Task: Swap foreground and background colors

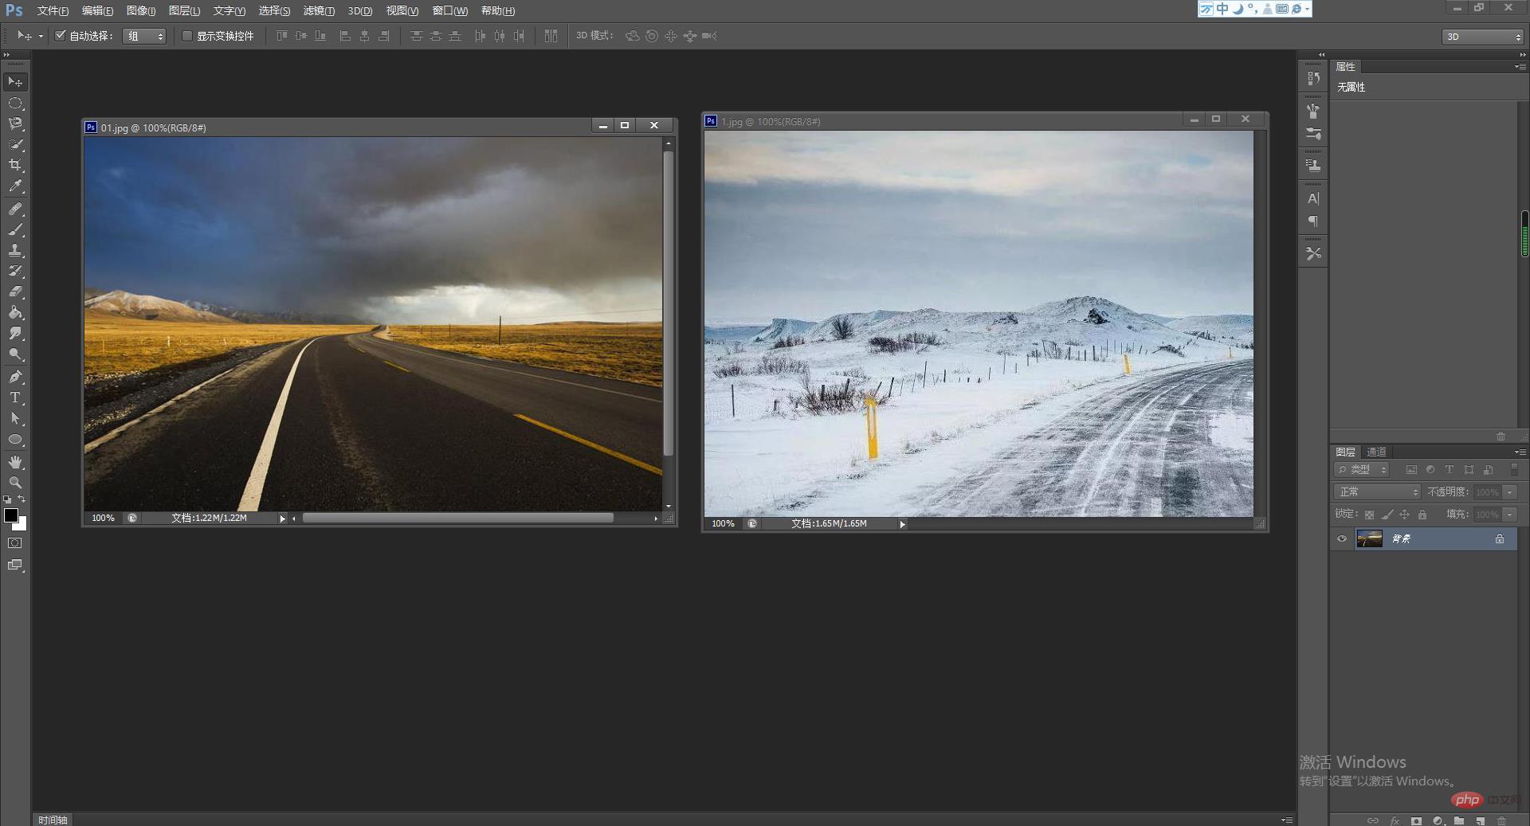Action: [x=22, y=499]
